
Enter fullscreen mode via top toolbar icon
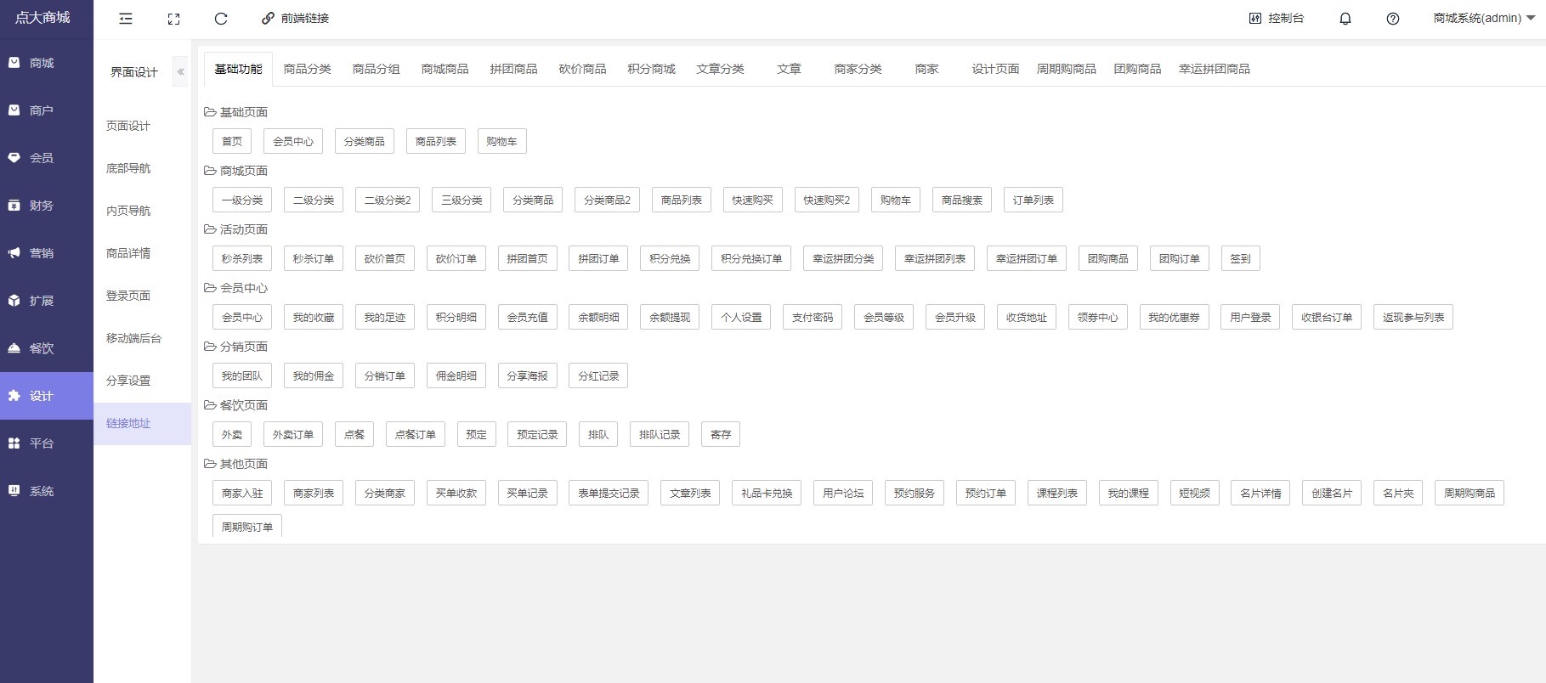tap(173, 18)
